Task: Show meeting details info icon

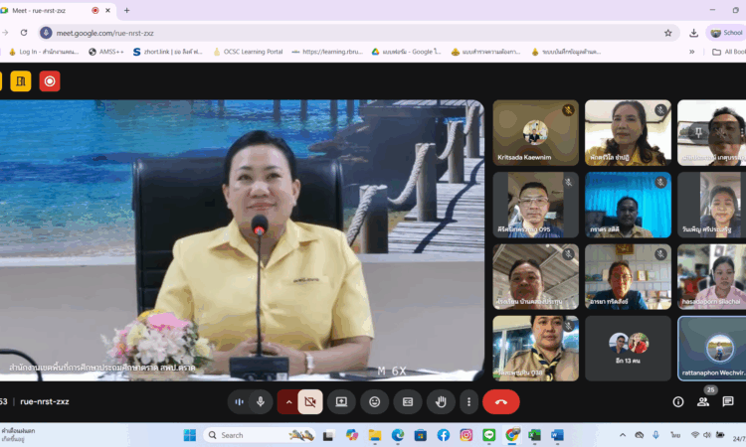Action: coord(678,402)
